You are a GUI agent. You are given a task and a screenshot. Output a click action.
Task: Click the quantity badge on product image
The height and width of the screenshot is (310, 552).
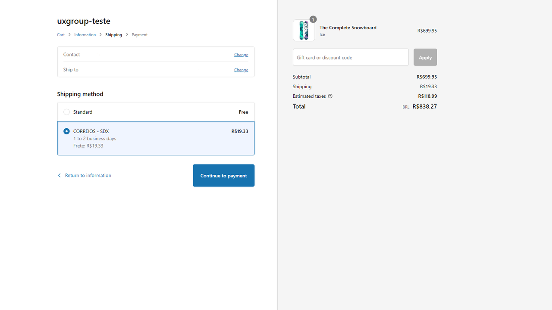click(x=313, y=19)
